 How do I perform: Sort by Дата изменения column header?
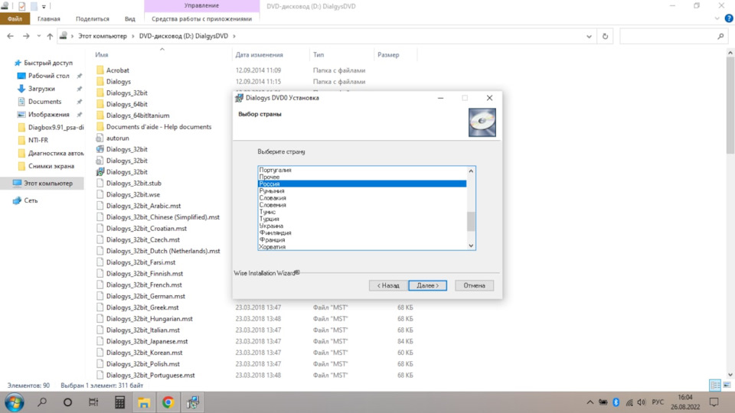[260, 55]
